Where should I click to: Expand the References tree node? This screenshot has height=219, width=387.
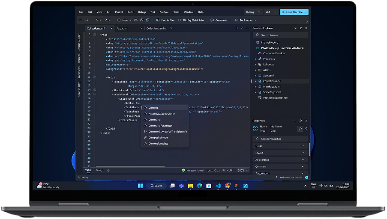click(255, 65)
